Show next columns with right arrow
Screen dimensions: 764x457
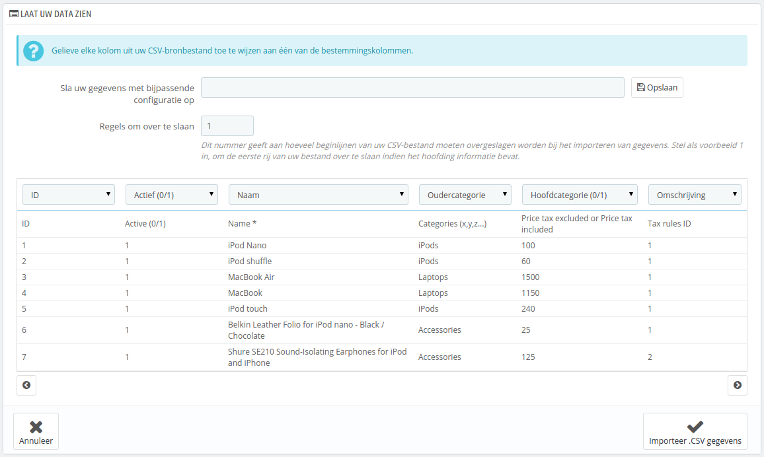737,385
